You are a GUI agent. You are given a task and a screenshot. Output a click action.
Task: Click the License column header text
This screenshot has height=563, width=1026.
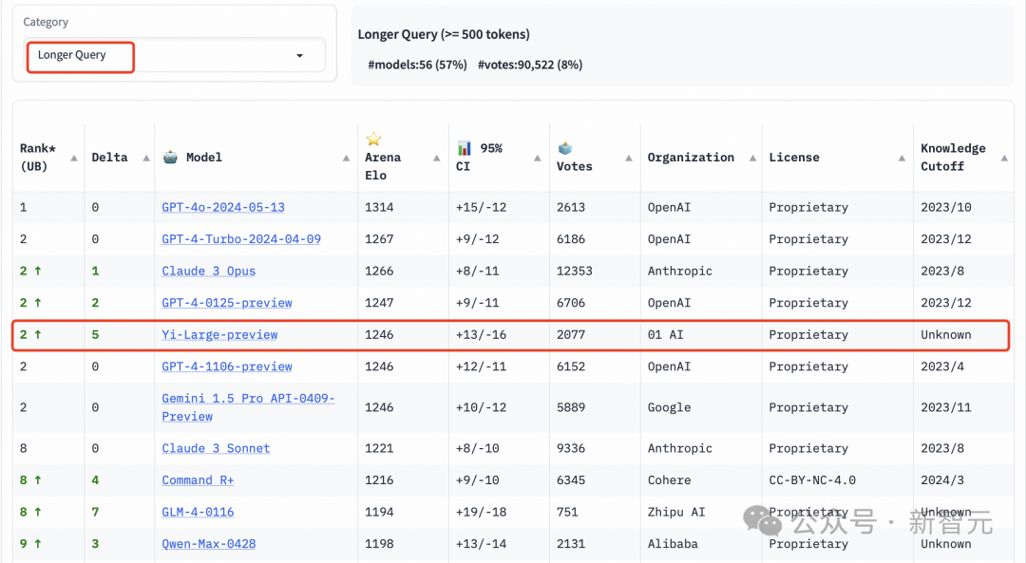click(x=794, y=158)
